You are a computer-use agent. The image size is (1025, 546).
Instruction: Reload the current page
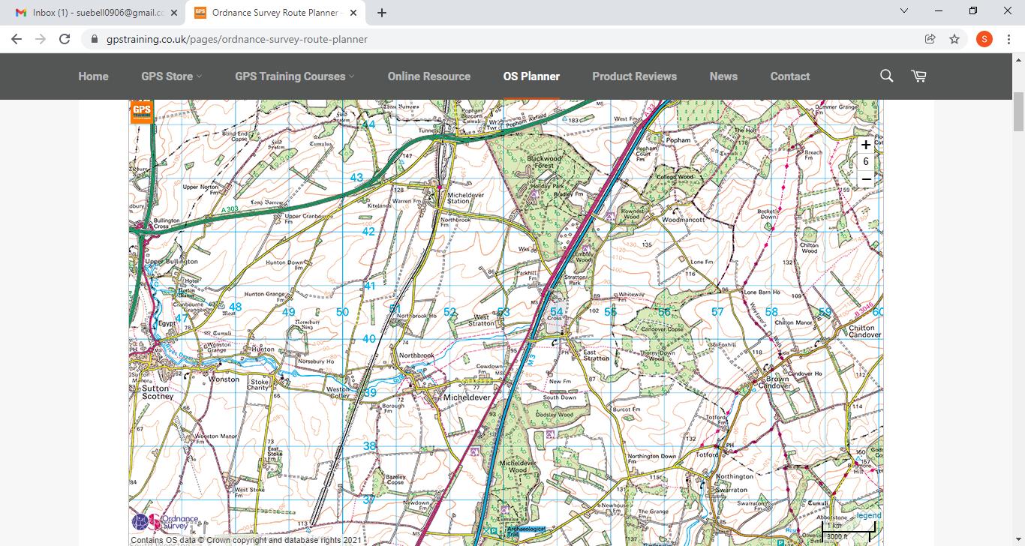[x=65, y=39]
